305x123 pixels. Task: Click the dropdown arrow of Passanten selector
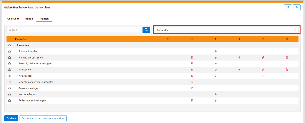click(295, 30)
